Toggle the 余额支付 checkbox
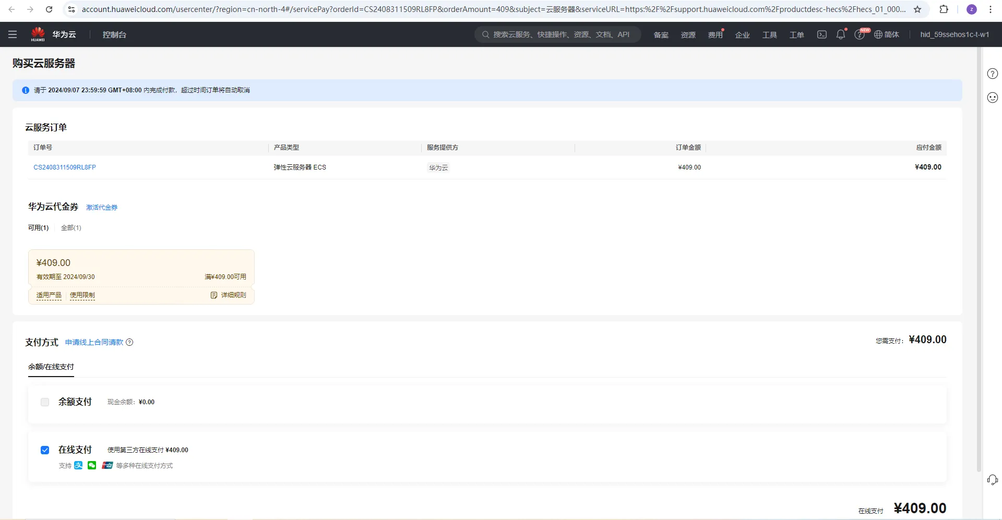The width and height of the screenshot is (1002, 520). click(45, 402)
